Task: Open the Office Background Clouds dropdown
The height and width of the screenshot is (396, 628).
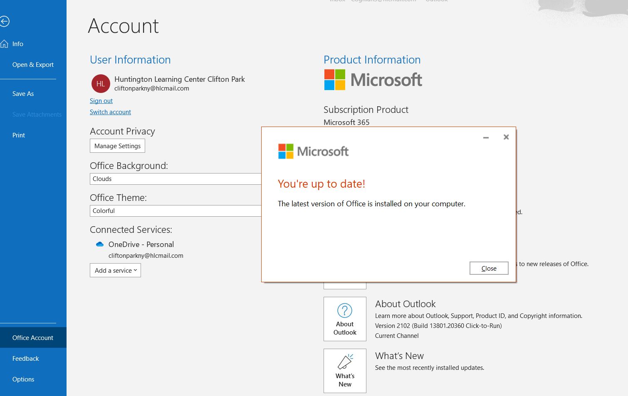Action: tap(176, 179)
